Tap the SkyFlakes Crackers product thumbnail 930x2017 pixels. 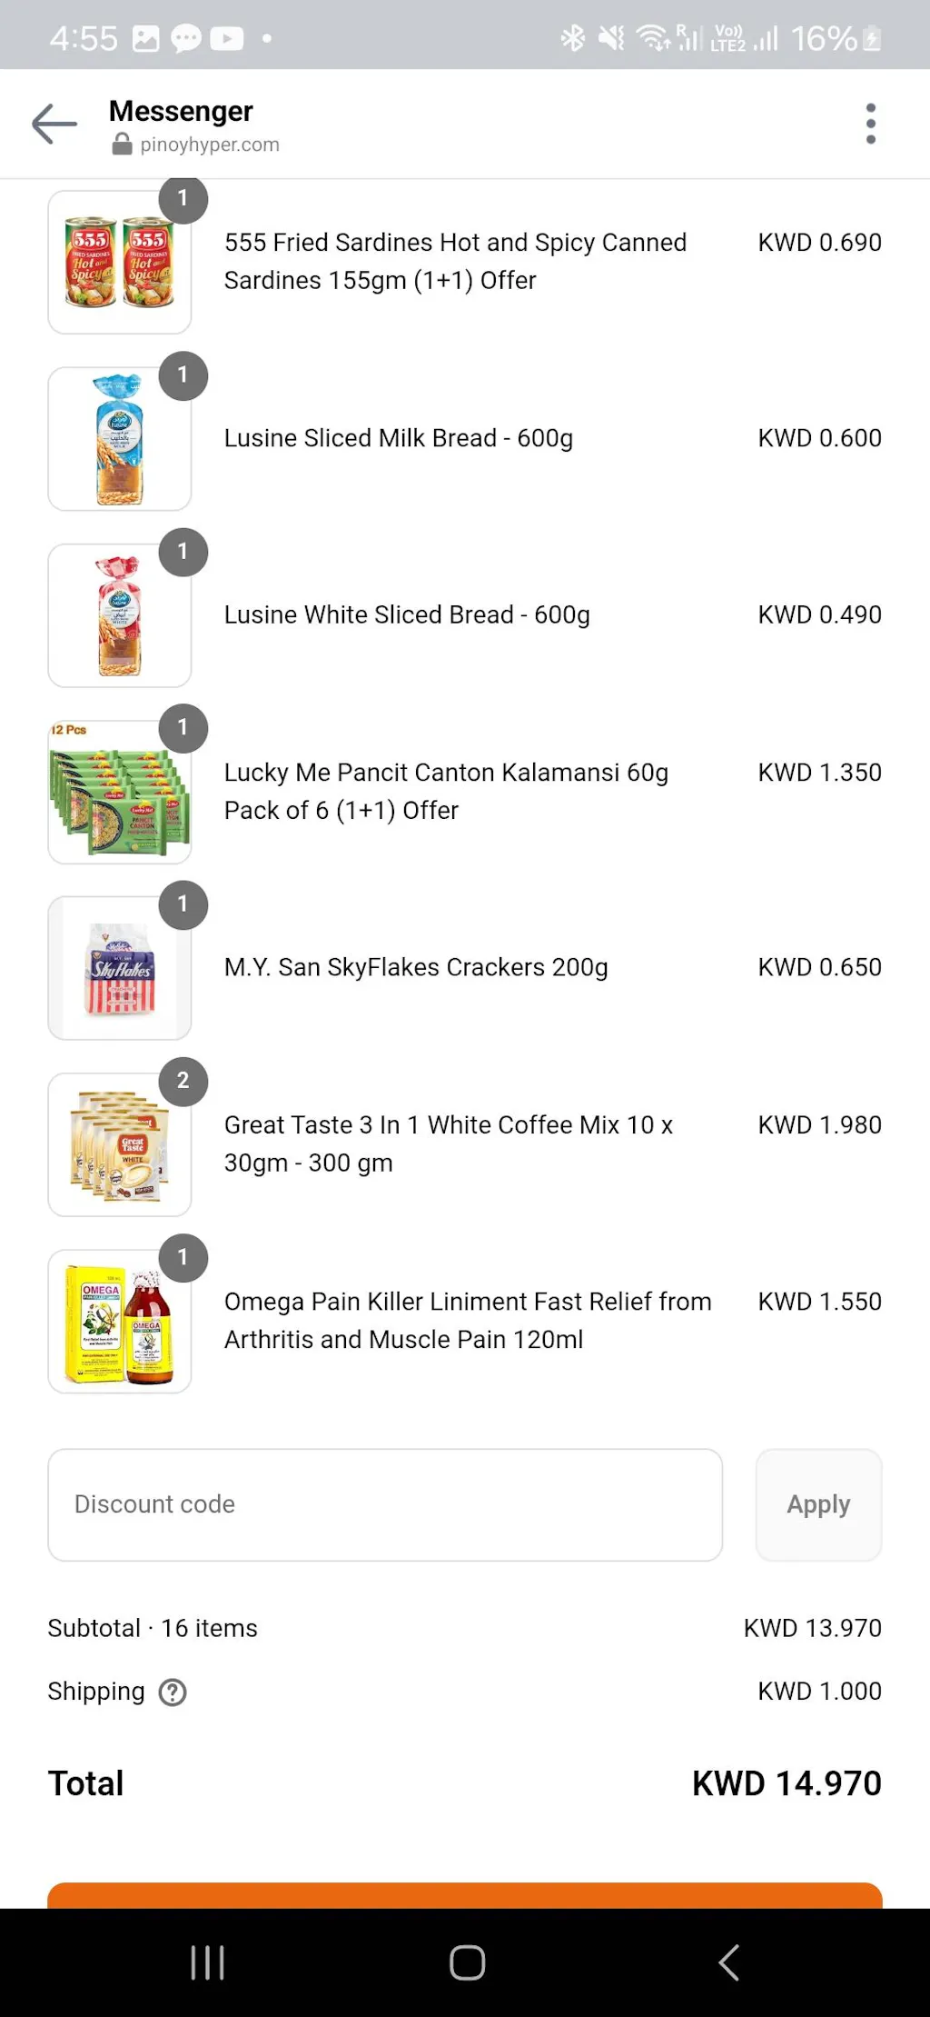click(120, 968)
